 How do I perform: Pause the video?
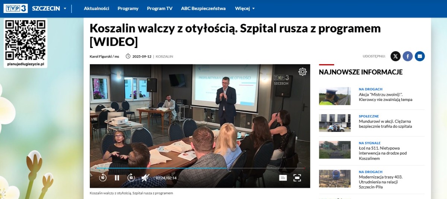117,178
